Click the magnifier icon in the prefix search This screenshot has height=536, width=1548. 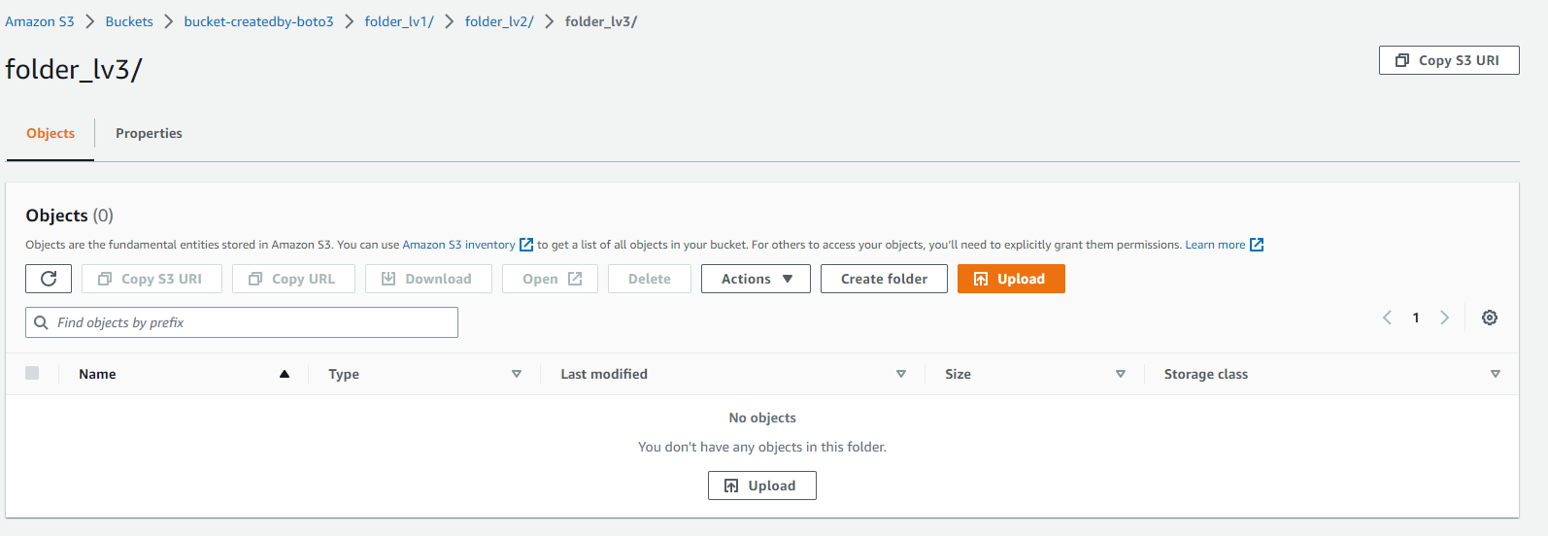tap(41, 322)
